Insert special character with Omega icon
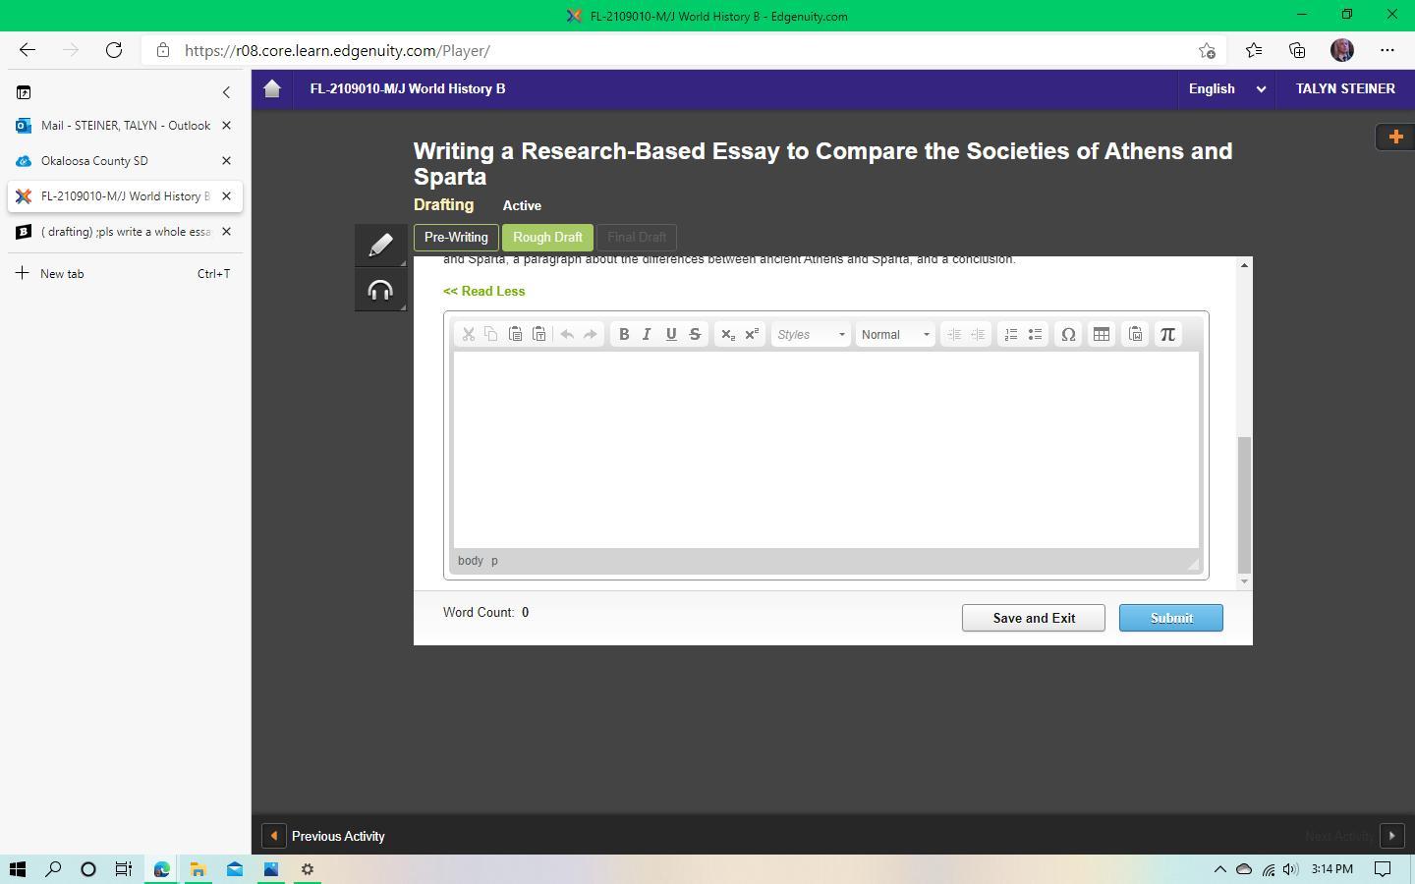 (1068, 335)
